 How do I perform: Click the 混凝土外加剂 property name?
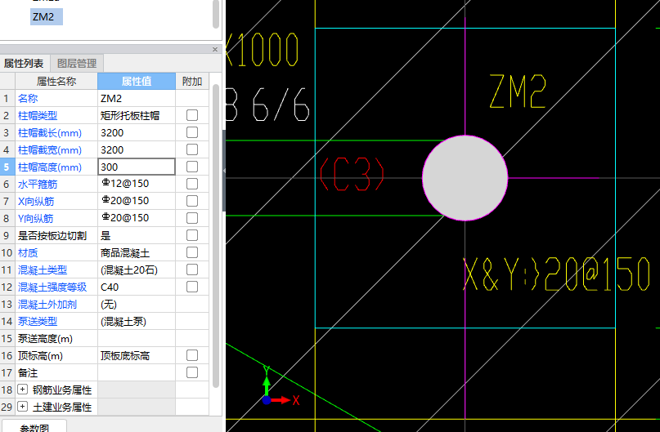(x=47, y=305)
